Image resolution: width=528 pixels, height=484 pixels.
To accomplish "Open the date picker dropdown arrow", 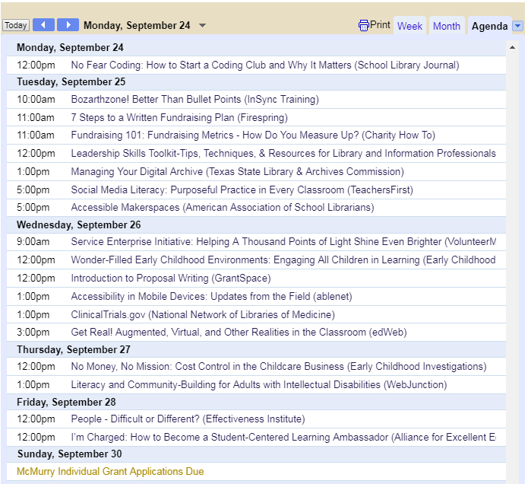I will click(x=202, y=25).
